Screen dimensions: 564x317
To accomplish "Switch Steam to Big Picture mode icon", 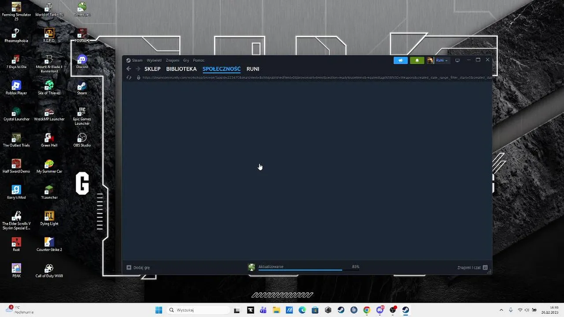I will [x=457, y=60].
